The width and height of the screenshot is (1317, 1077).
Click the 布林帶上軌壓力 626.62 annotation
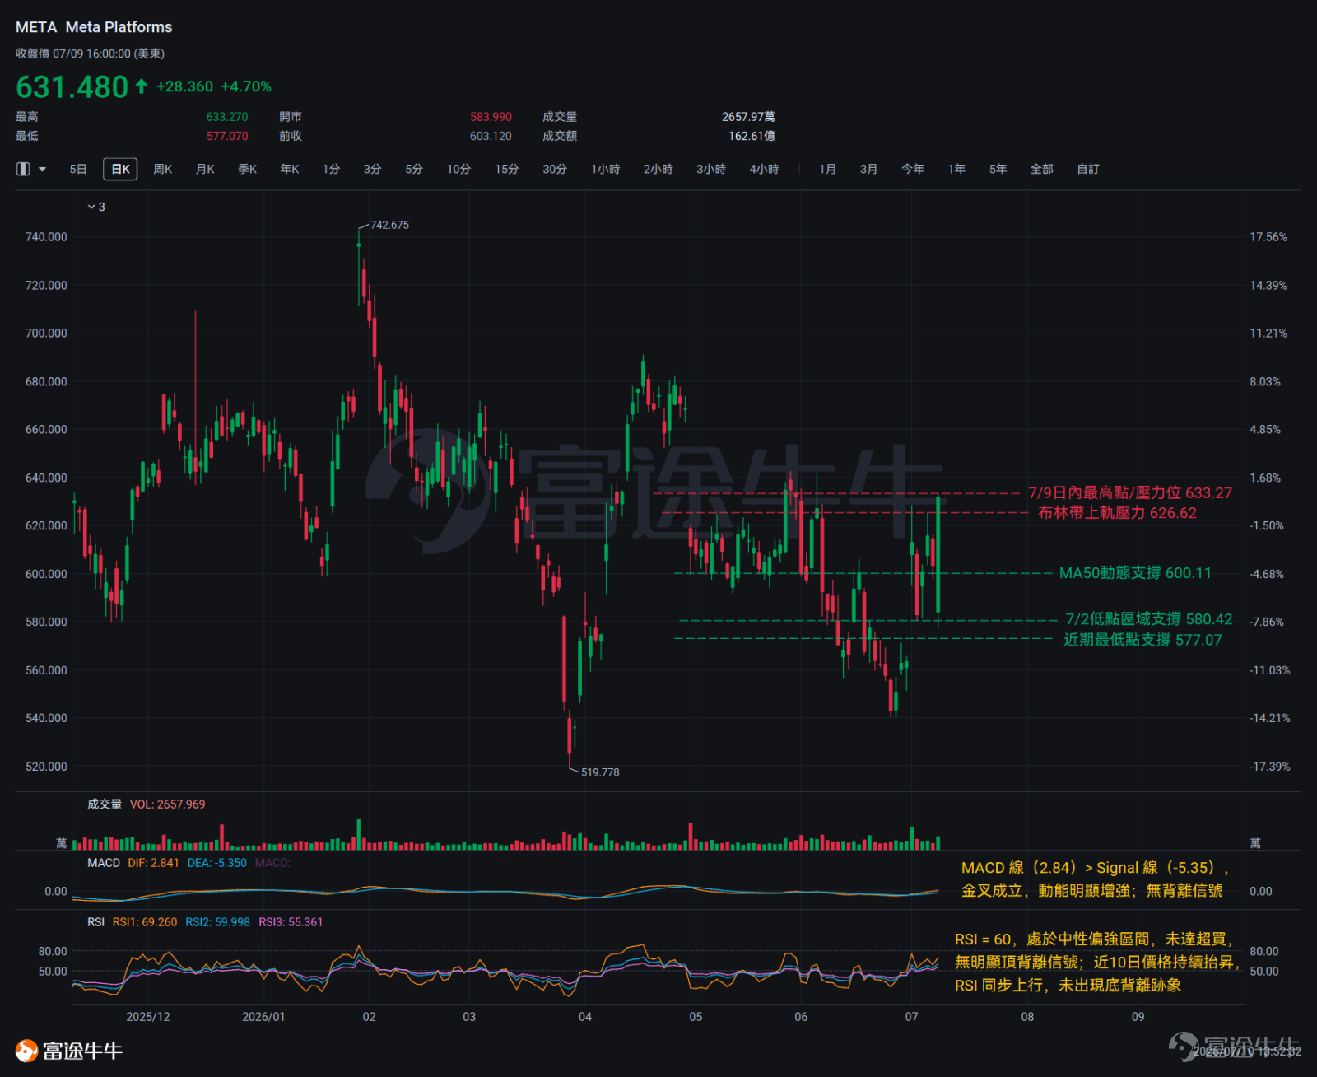[x=1117, y=513]
